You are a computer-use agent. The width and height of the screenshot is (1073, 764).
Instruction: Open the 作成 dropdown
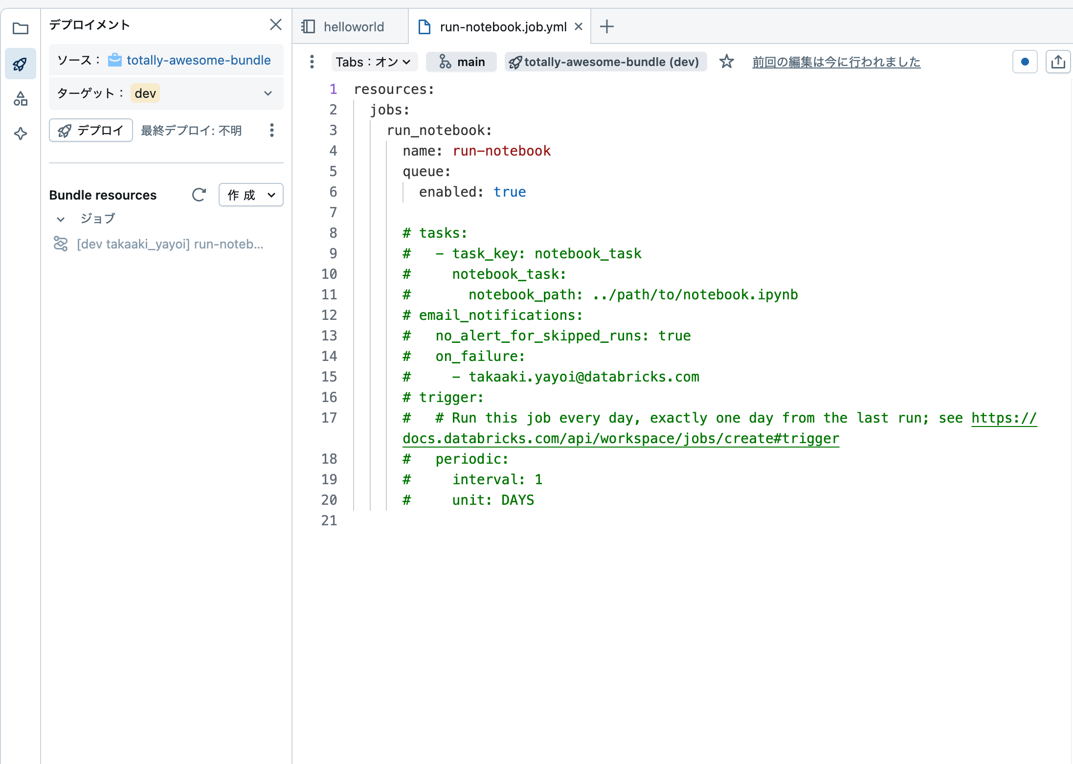(x=251, y=195)
